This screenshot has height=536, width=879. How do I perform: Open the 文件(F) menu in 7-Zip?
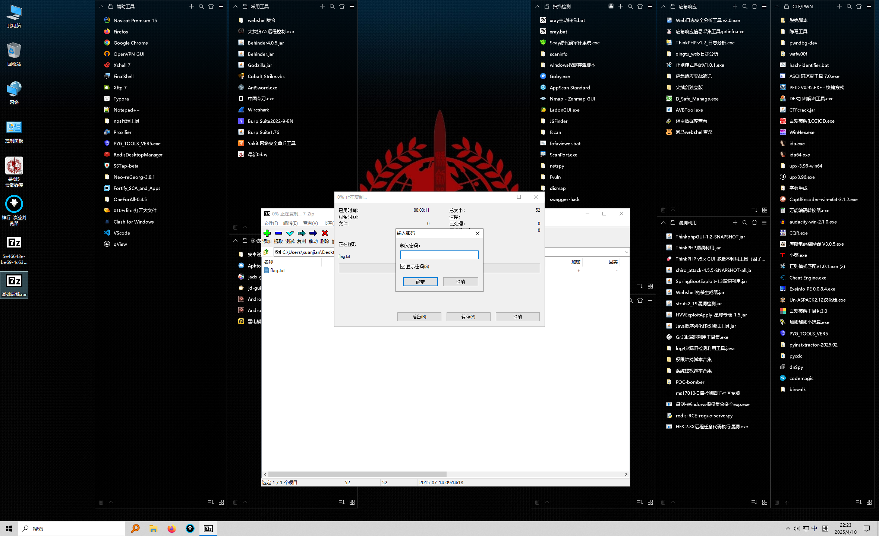(x=271, y=223)
